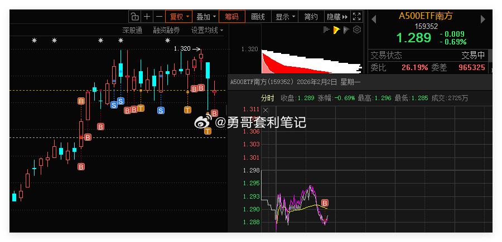Zoom in chart with plus button
The image size is (502, 242).
(147, 17)
